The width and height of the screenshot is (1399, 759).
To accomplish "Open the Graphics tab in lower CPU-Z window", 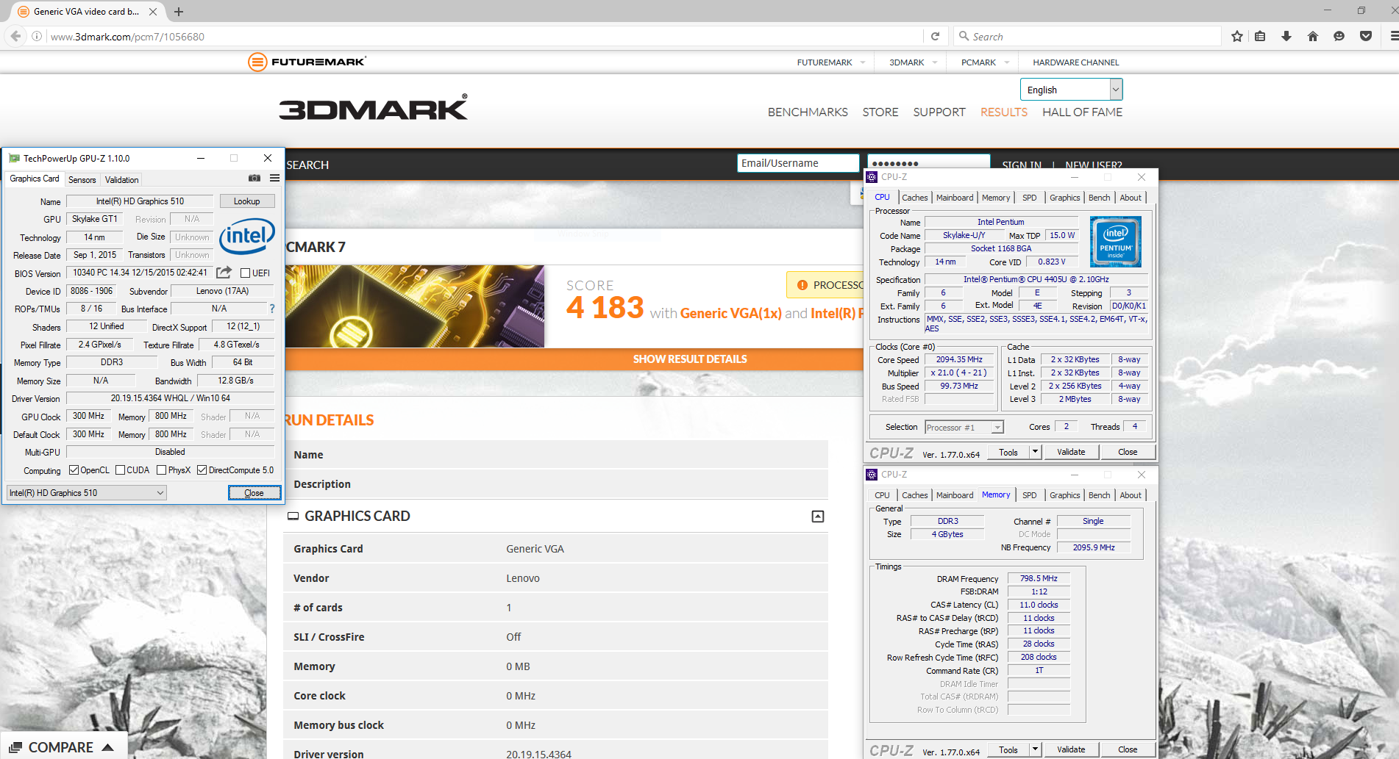I will pyautogui.click(x=1064, y=495).
